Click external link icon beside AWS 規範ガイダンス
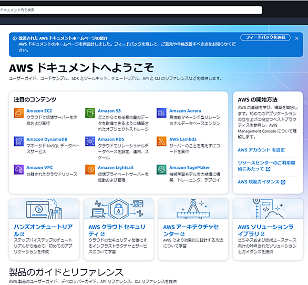The width and height of the screenshot is (308, 285). [x=283, y=182]
